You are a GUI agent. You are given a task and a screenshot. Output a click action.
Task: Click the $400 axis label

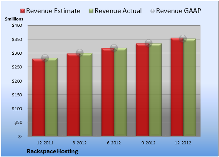[17, 25]
